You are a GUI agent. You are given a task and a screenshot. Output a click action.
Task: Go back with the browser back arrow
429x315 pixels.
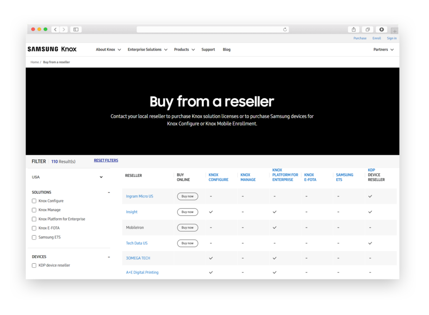point(55,30)
